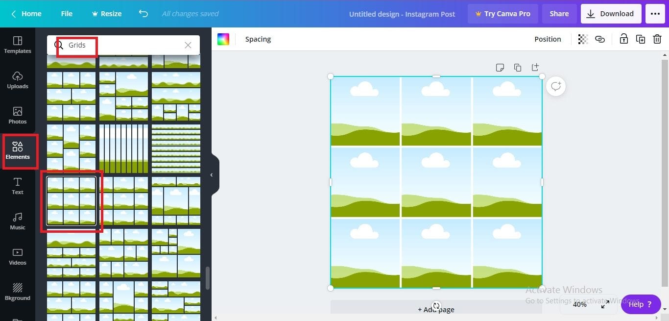Open the Text sidebar panel

pos(18,186)
